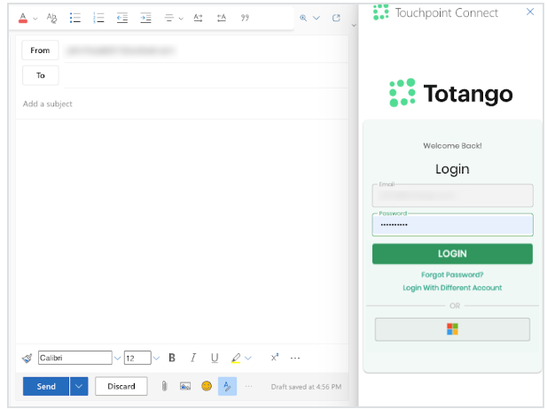547x409 pixels.
Task: Open the Forgot Password? link
Action: (452, 274)
